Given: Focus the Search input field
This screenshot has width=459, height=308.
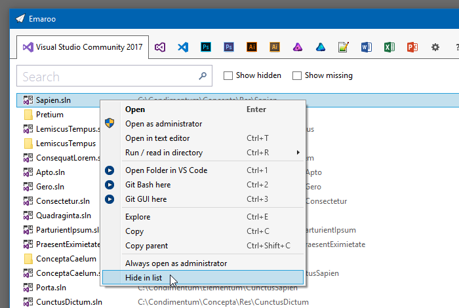Looking at the screenshot, I should click(x=114, y=76).
